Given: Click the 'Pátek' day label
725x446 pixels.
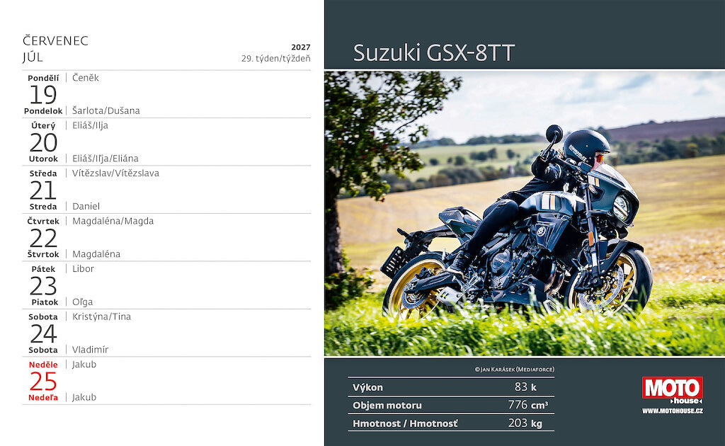Looking at the screenshot, I should [x=43, y=269].
